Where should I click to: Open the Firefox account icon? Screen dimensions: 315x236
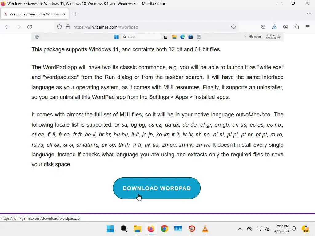[285, 27]
